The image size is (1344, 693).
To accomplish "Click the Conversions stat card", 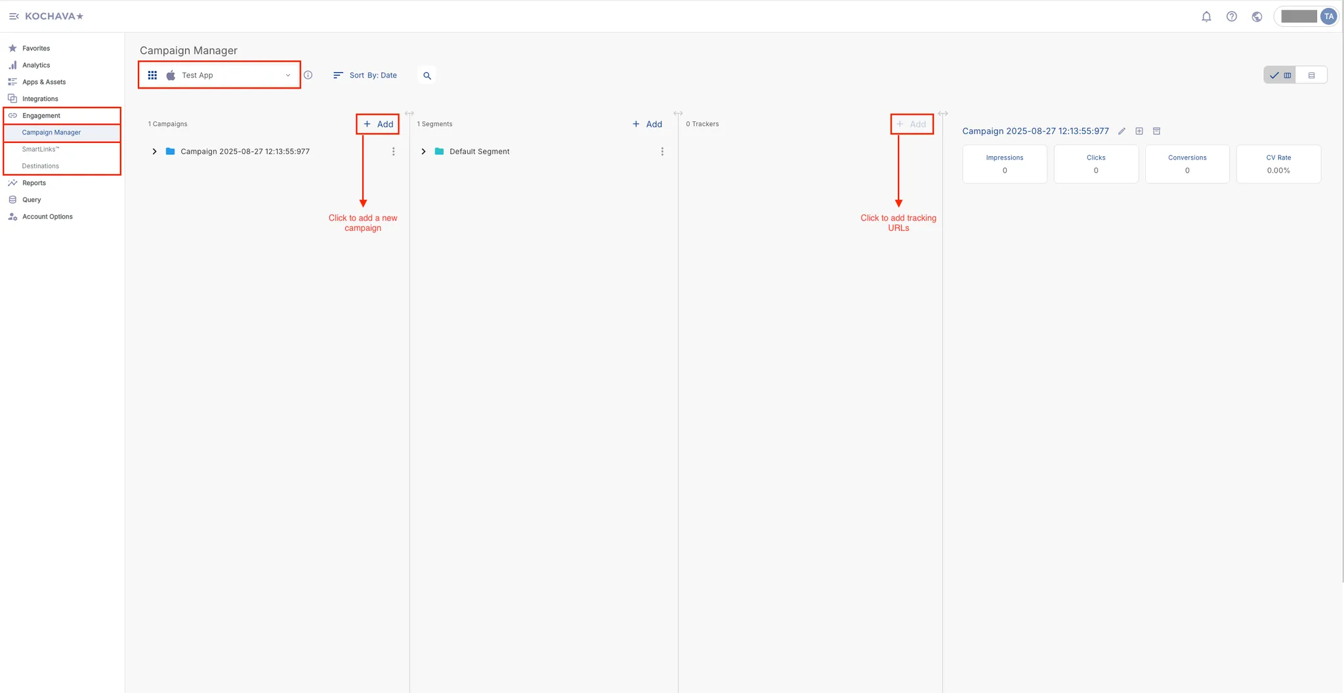I will click(1187, 164).
